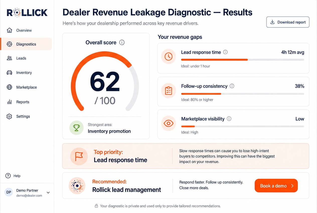Click the DP avatar circle
317x213 pixels.
click(9, 192)
